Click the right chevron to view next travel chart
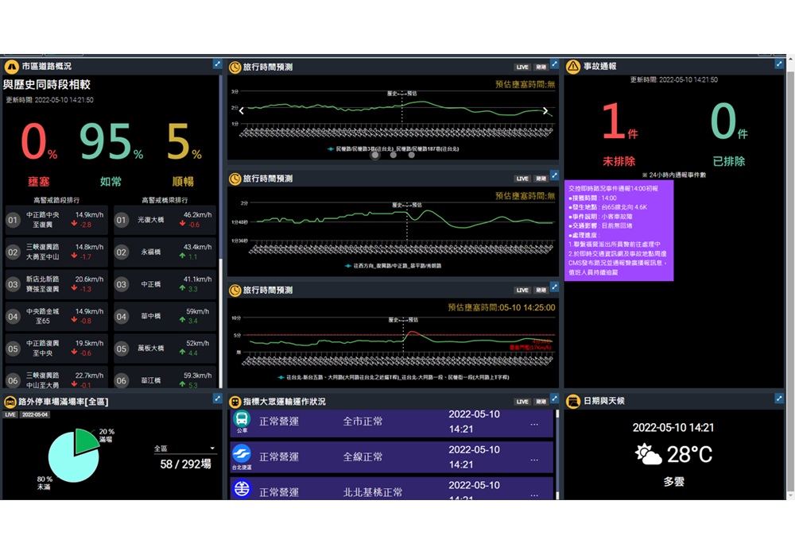Screen dimensions: 795x543 (545, 111)
